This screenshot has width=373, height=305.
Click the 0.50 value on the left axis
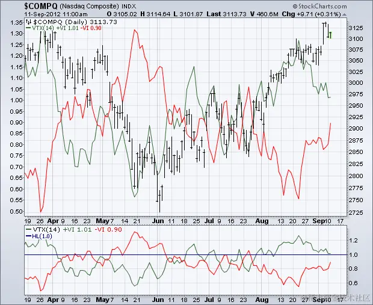[16, 211]
